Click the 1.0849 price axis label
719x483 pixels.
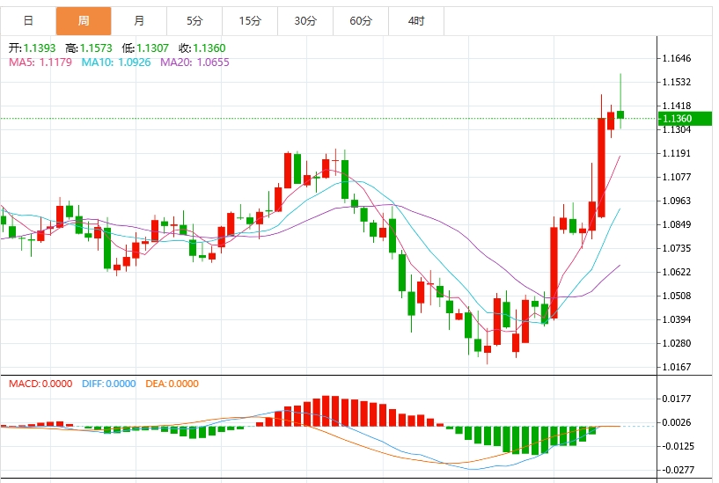tap(677, 224)
